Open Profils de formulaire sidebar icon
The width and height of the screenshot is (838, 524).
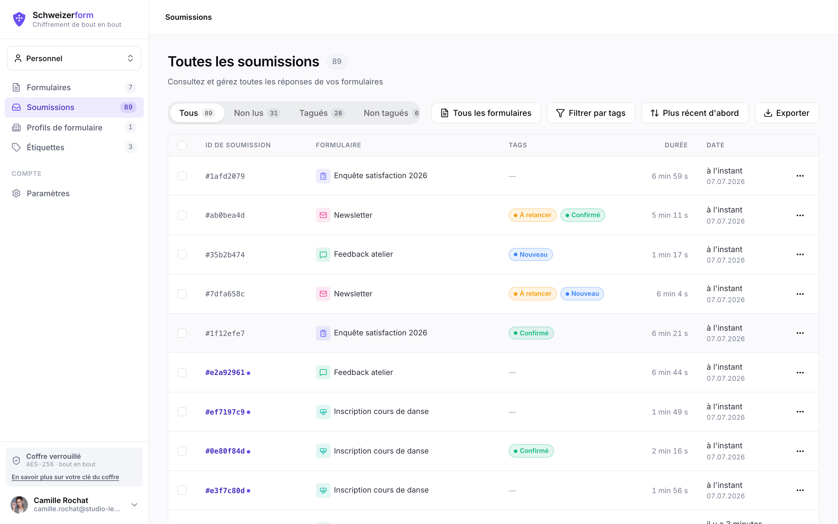point(16,128)
